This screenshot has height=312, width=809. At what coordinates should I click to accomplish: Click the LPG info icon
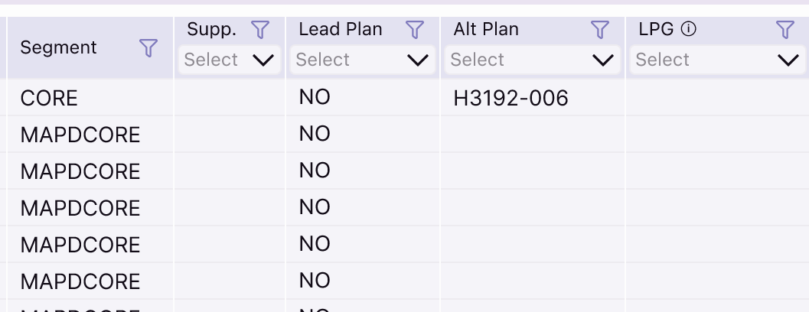689,30
